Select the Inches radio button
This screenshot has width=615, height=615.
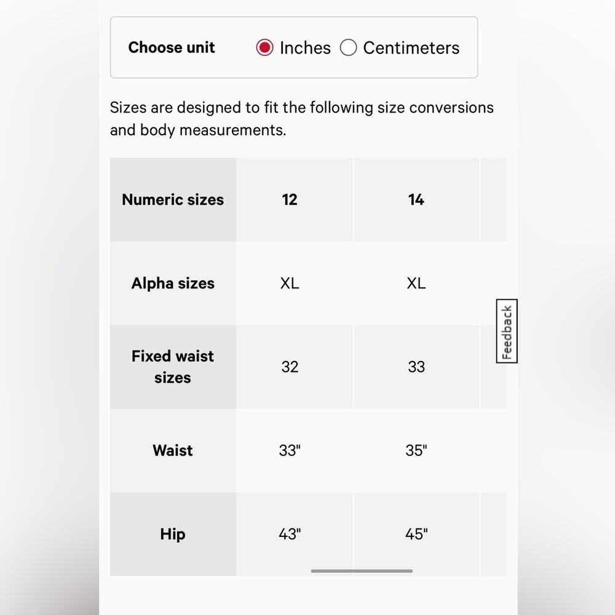pyautogui.click(x=264, y=47)
